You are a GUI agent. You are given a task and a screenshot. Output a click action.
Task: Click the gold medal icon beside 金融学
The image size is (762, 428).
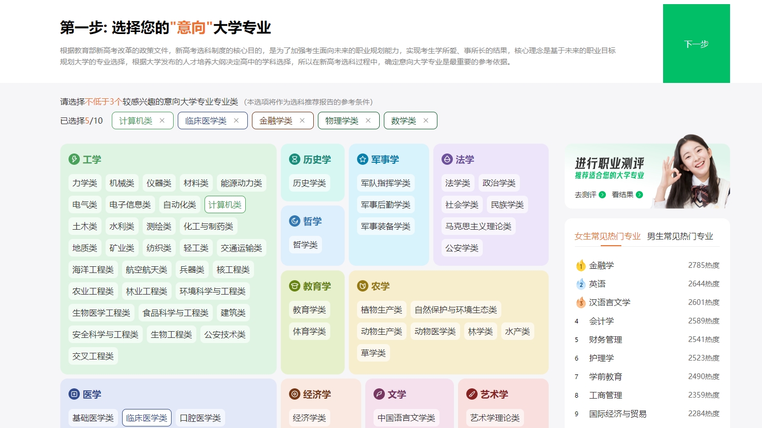[x=581, y=266]
